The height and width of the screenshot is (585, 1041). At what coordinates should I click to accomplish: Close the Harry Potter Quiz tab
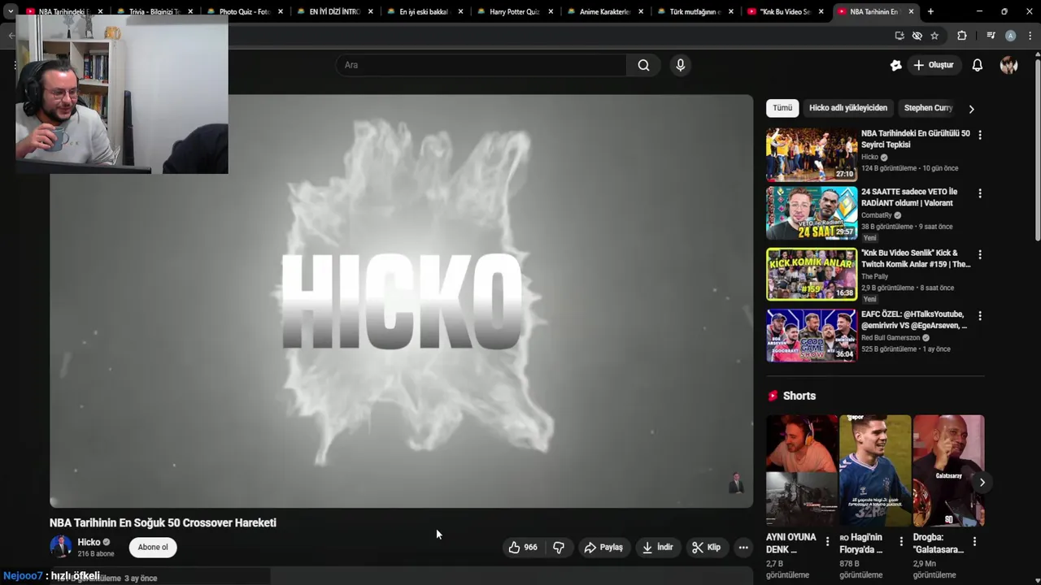coord(551,12)
